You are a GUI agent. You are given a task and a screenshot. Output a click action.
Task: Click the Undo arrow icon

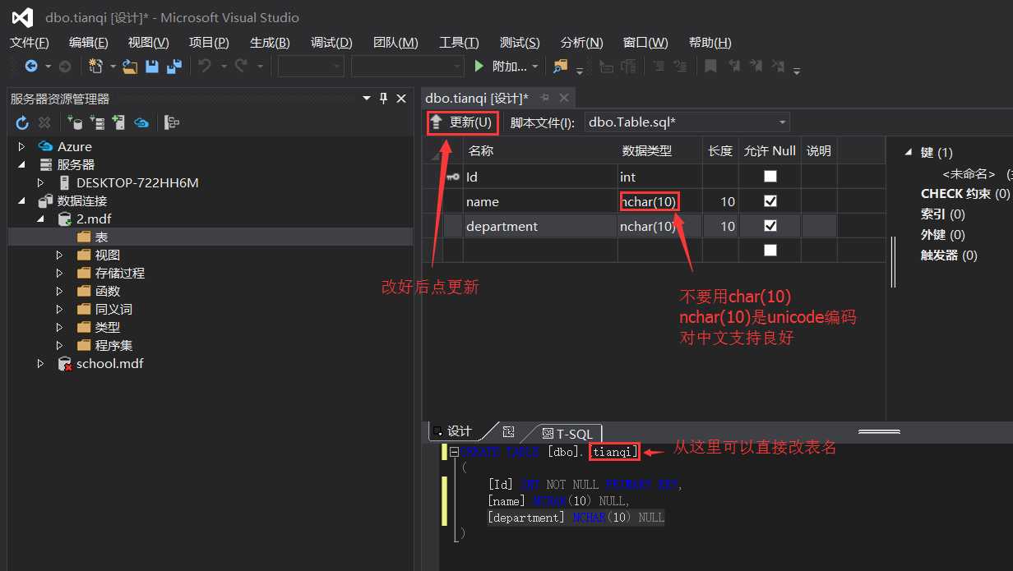206,67
